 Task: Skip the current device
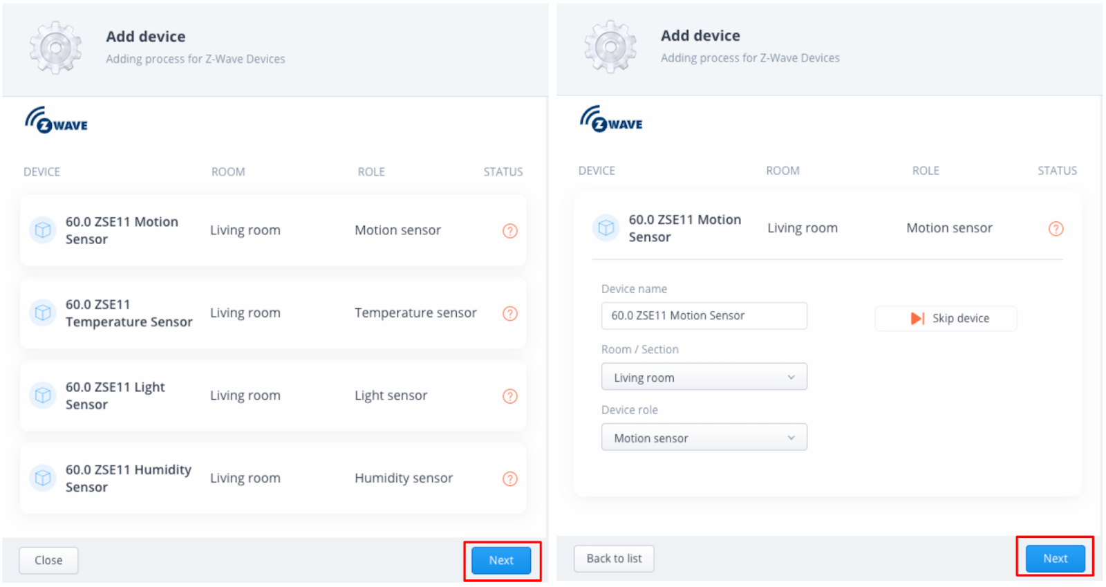(x=946, y=318)
